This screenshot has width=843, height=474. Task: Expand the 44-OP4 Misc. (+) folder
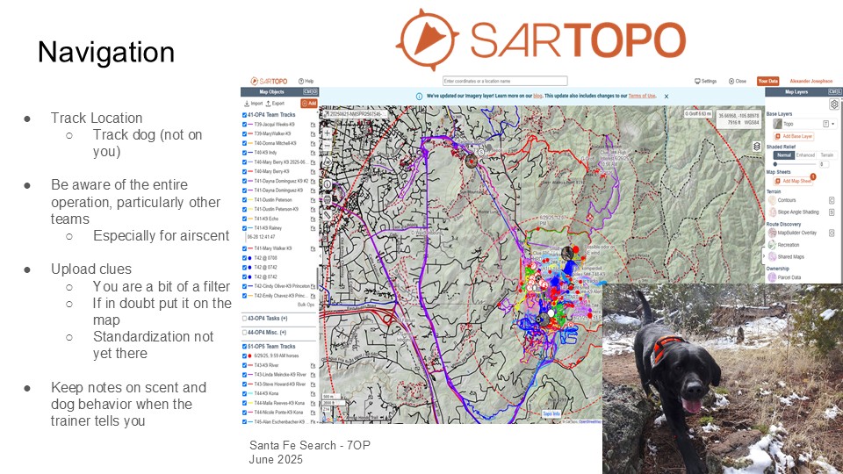point(267,332)
